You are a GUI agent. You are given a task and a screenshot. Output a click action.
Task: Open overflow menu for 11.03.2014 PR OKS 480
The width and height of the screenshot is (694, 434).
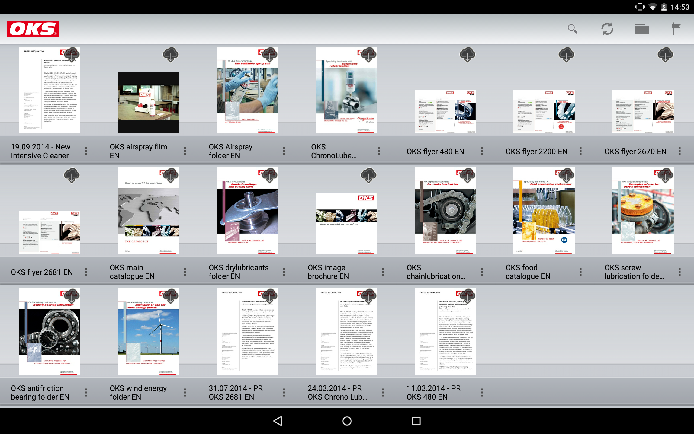(x=481, y=392)
